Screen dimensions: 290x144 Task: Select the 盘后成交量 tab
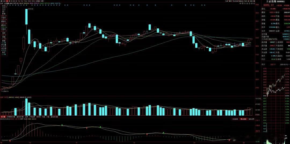[x=54, y=117]
